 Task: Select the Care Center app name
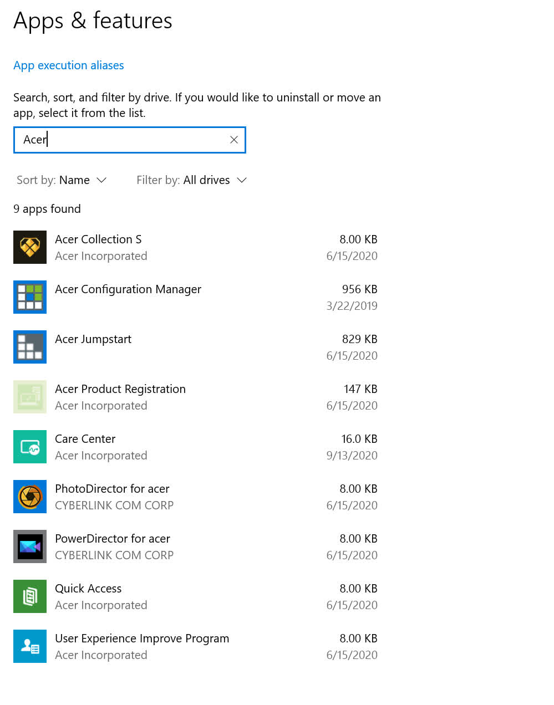point(85,439)
